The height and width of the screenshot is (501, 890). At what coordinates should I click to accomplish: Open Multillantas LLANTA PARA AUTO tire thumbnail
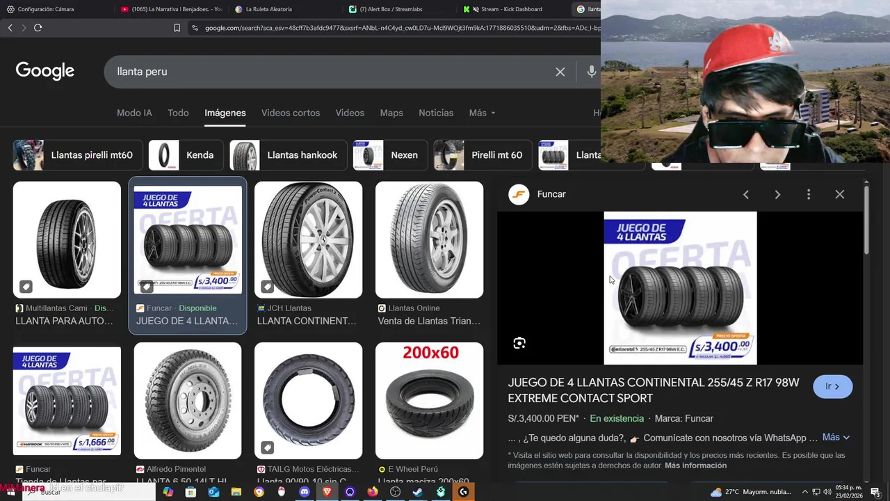[67, 240]
